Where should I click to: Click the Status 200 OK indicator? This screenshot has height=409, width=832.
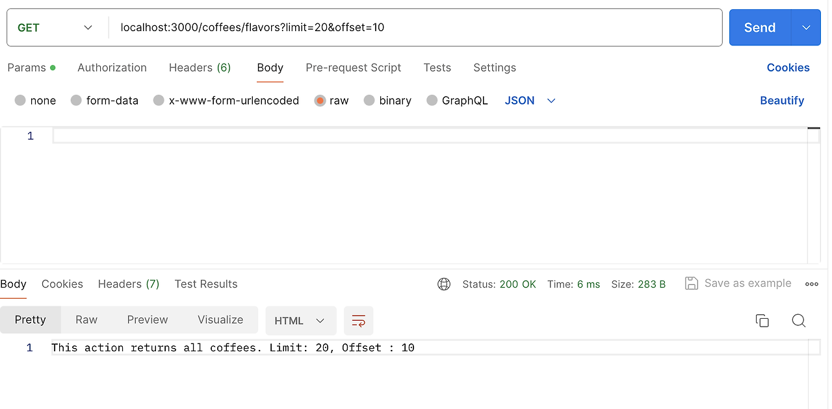tap(499, 284)
